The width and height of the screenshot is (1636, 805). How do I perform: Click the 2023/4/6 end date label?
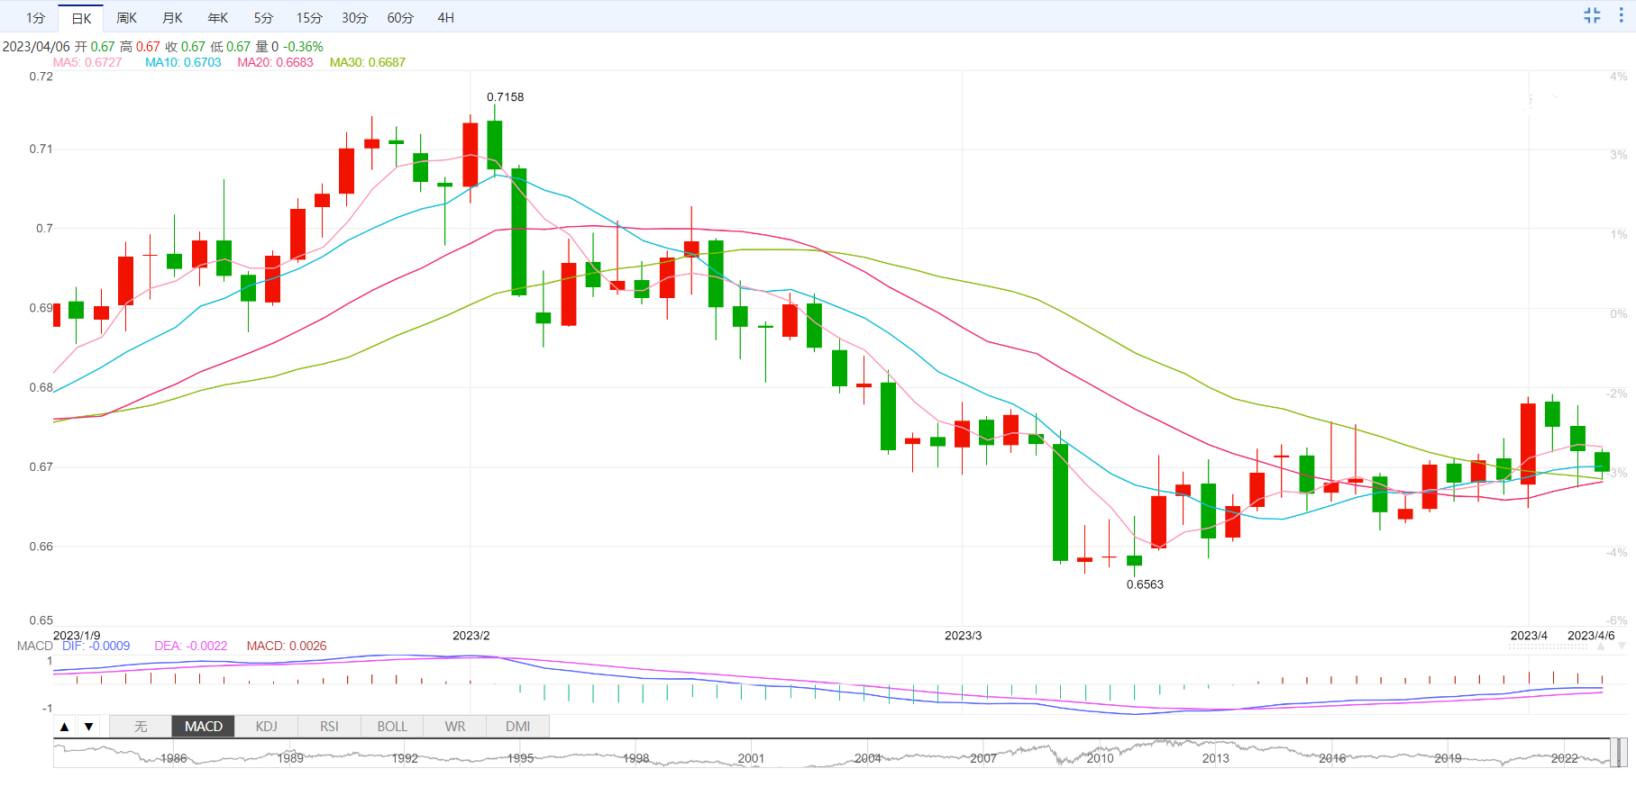(1591, 636)
